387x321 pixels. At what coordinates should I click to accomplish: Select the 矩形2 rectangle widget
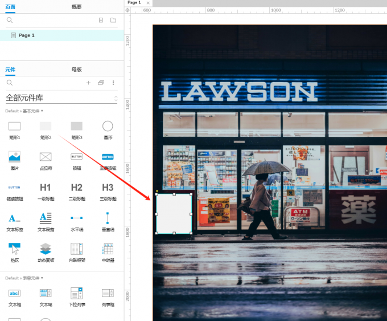tap(46, 131)
